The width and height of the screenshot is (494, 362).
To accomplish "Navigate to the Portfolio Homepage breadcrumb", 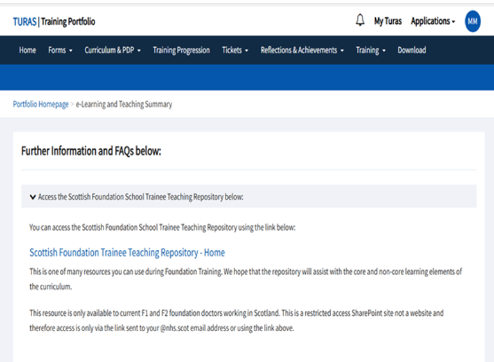I will click(40, 104).
